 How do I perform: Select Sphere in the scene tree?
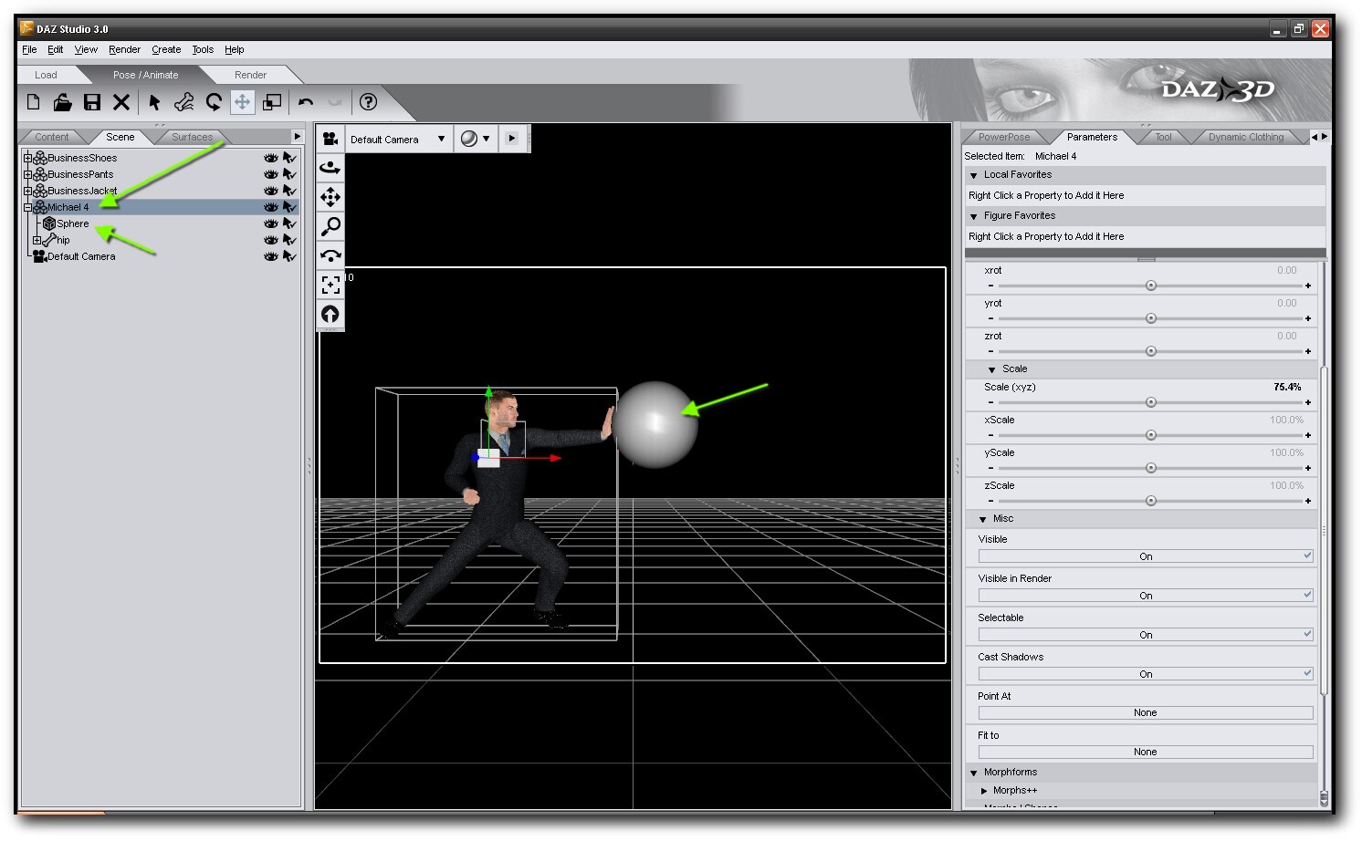point(73,223)
